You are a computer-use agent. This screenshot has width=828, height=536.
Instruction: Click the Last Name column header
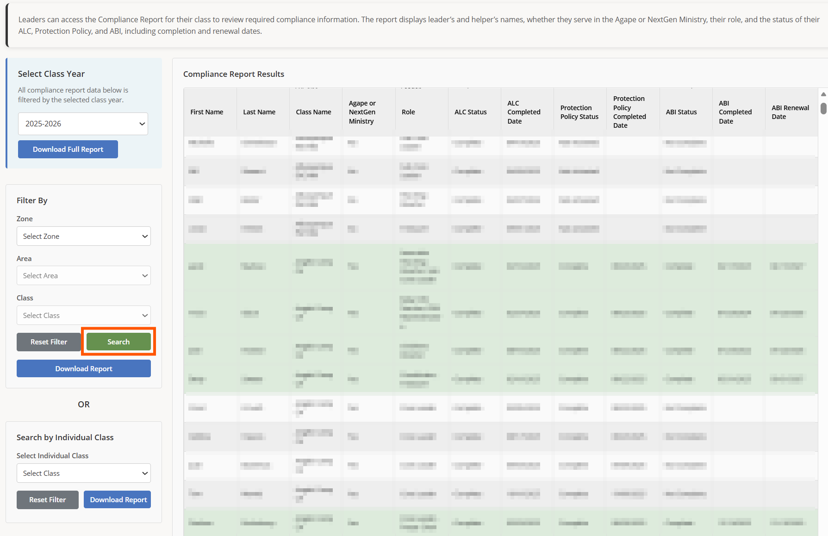click(259, 112)
